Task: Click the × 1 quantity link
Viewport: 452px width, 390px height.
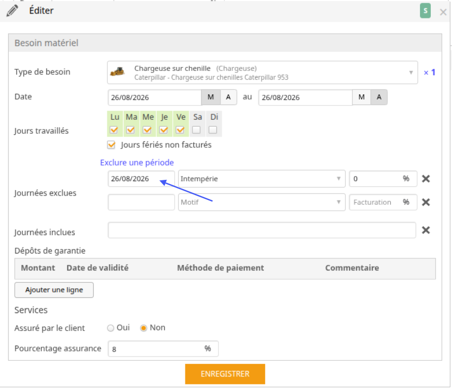Action: coord(429,72)
